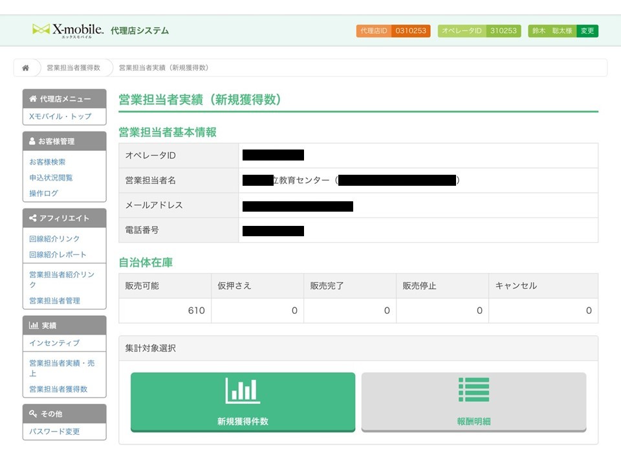Open 営業担当者管理 in sidebar
Screen dimensions: 621x466
tap(54, 301)
